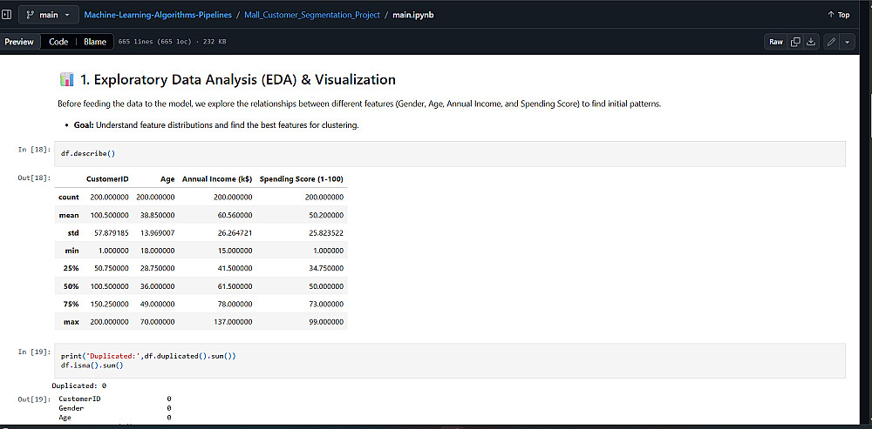This screenshot has height=429, width=872.
Task: Click the EDA & Visualization heading
Action: pyautogui.click(x=237, y=80)
